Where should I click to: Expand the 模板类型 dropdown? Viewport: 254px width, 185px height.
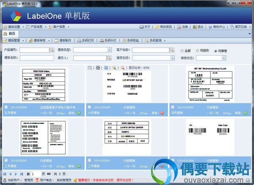tap(110, 50)
